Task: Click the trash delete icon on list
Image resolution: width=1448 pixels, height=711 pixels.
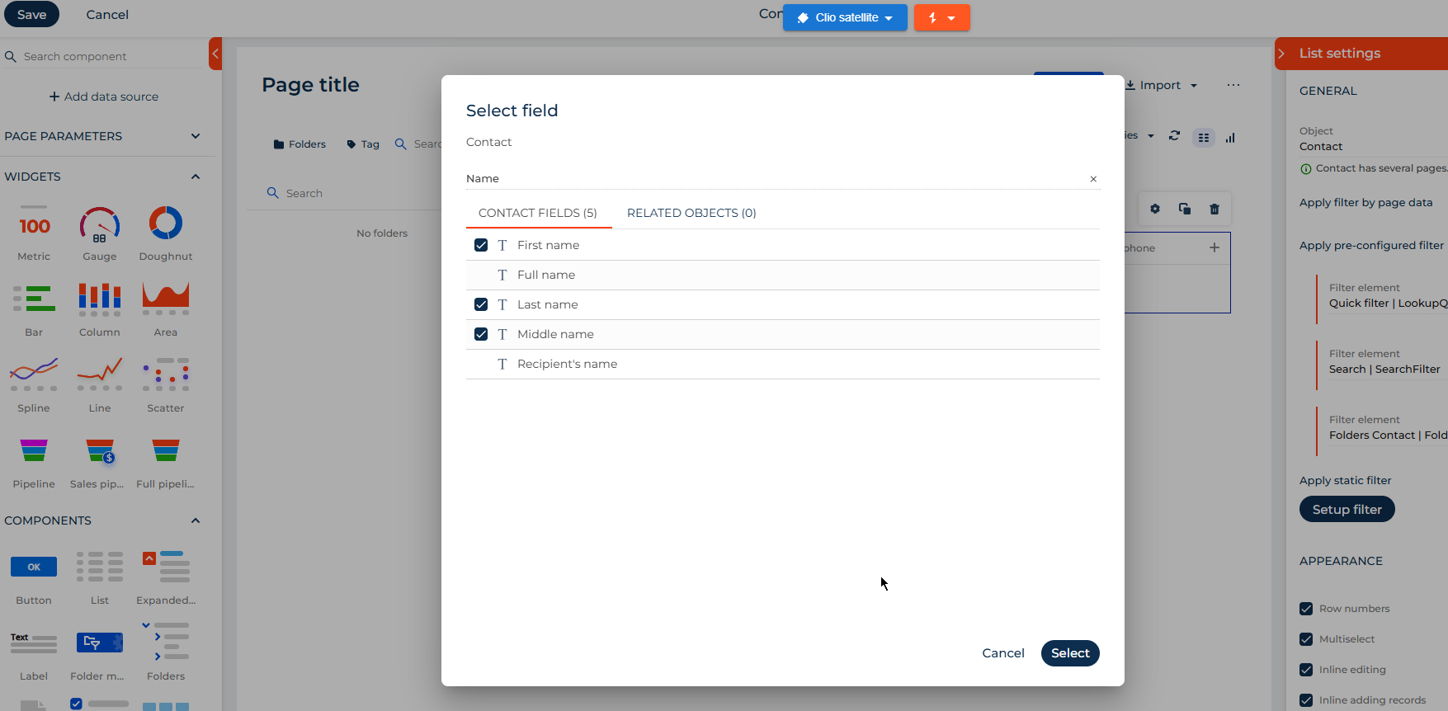Action: click(1214, 209)
